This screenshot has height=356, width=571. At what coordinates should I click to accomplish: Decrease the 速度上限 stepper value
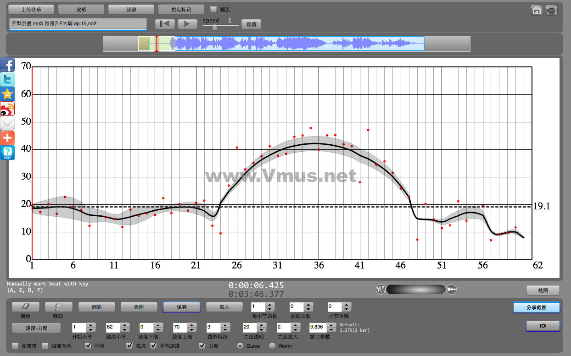(191, 330)
